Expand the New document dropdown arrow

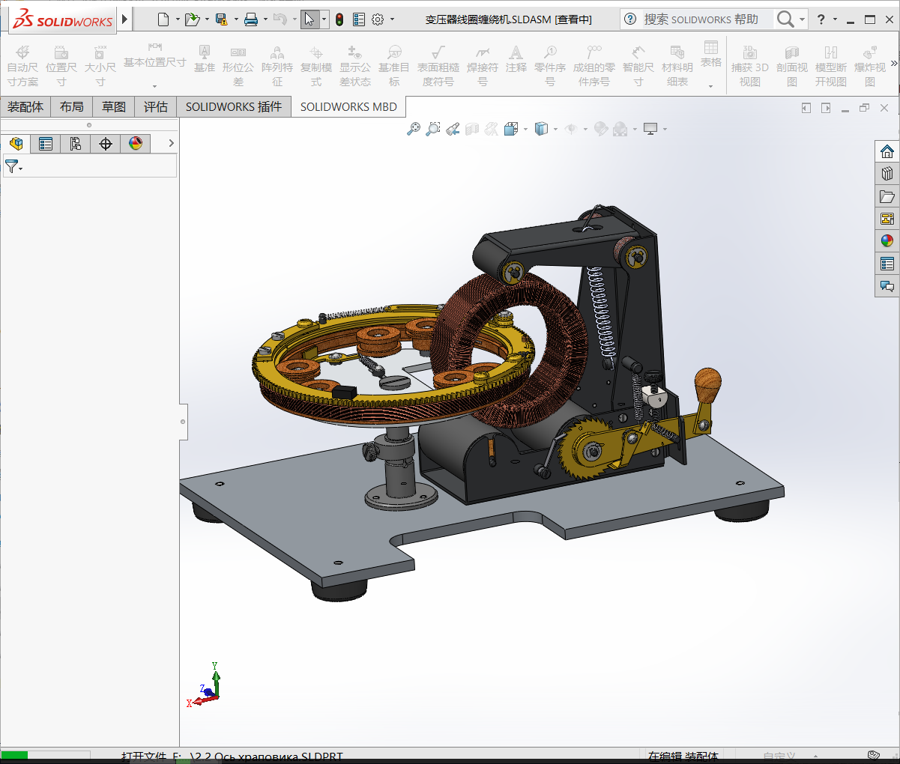[x=178, y=19]
